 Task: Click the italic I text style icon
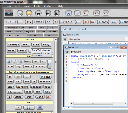click(x=15, y=62)
